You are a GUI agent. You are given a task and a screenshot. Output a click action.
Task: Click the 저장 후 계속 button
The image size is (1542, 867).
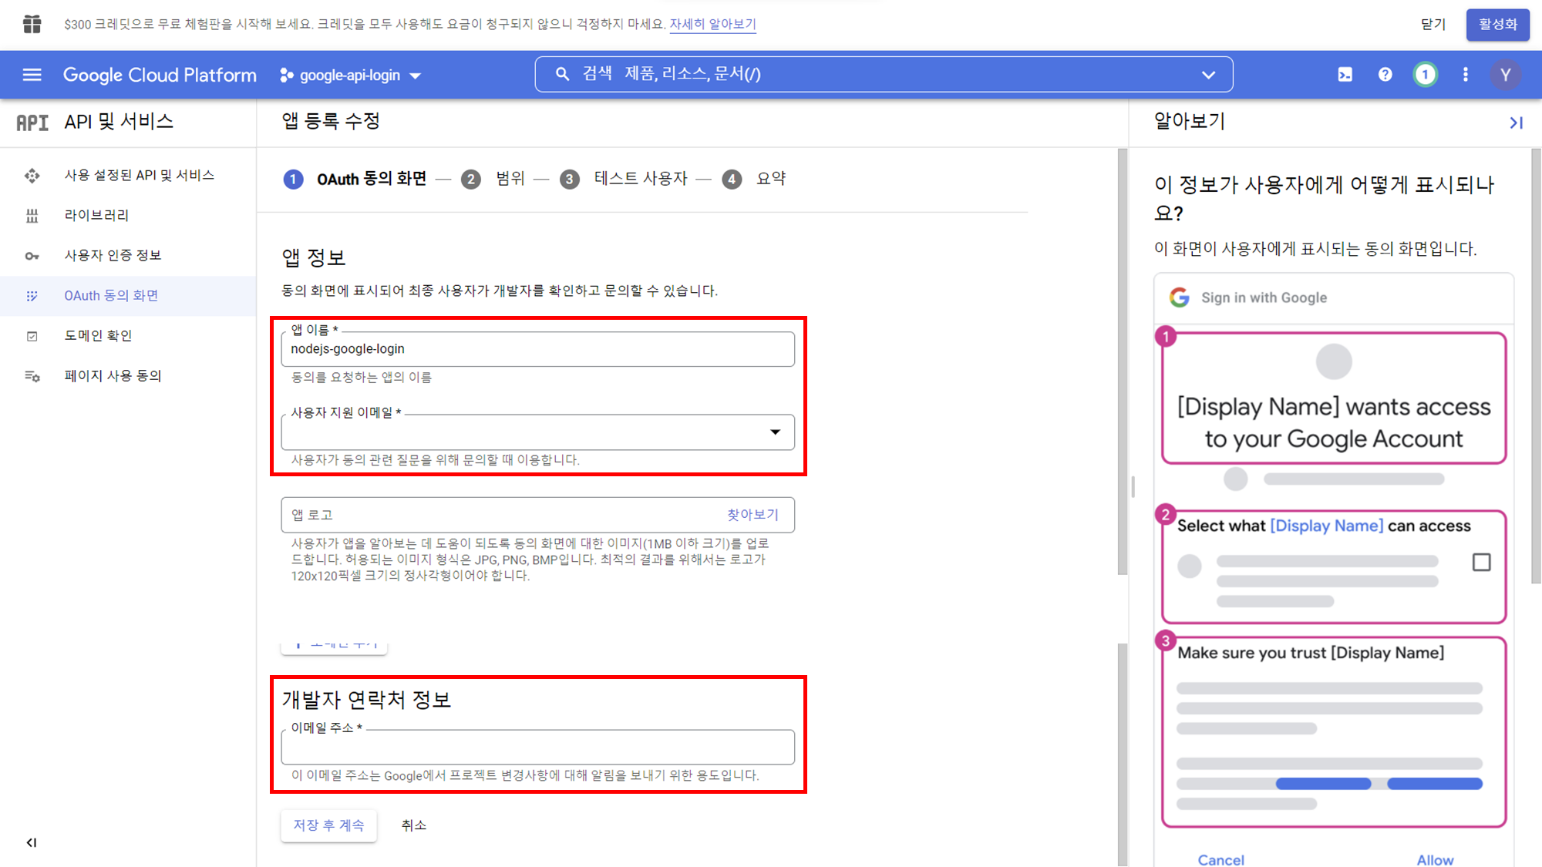(328, 825)
